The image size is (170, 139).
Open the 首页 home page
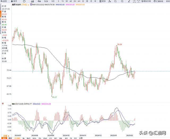[14, 1]
